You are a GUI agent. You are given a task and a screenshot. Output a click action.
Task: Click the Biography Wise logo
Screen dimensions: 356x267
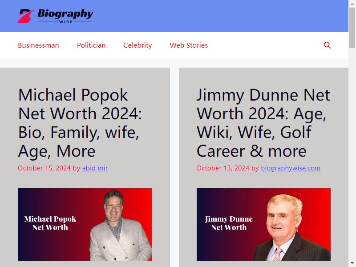(x=56, y=16)
